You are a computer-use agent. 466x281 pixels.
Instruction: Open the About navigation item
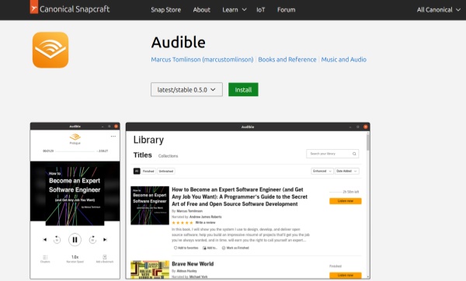click(201, 10)
